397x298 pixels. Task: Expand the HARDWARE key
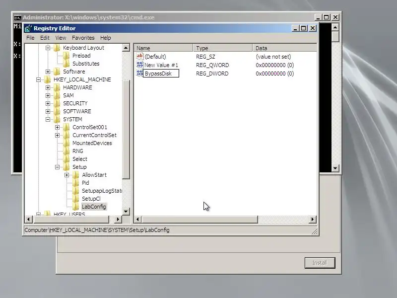48,87
